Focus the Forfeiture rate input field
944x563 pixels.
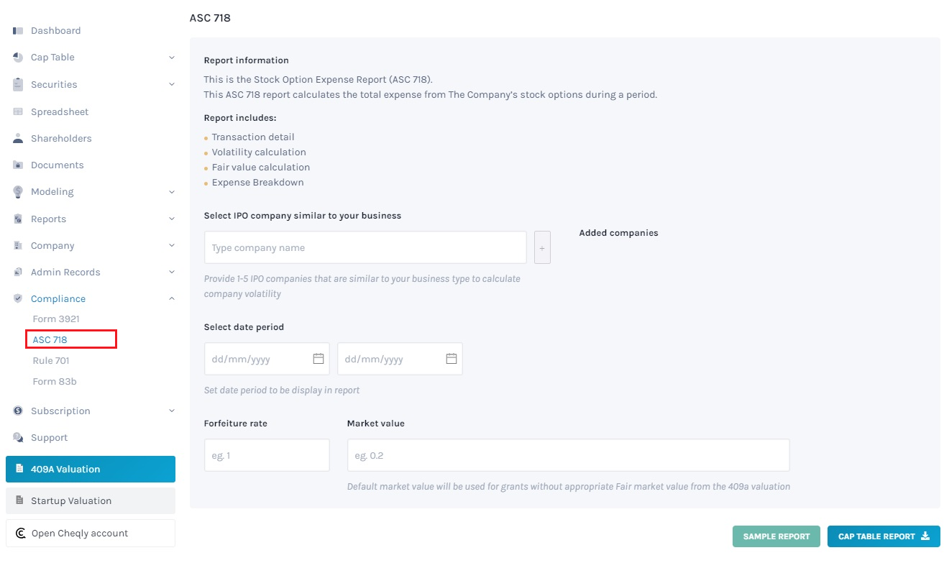click(x=267, y=455)
